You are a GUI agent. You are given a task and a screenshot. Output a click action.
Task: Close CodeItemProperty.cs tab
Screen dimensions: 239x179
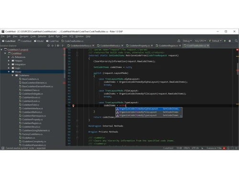pyautogui.click(x=152, y=45)
